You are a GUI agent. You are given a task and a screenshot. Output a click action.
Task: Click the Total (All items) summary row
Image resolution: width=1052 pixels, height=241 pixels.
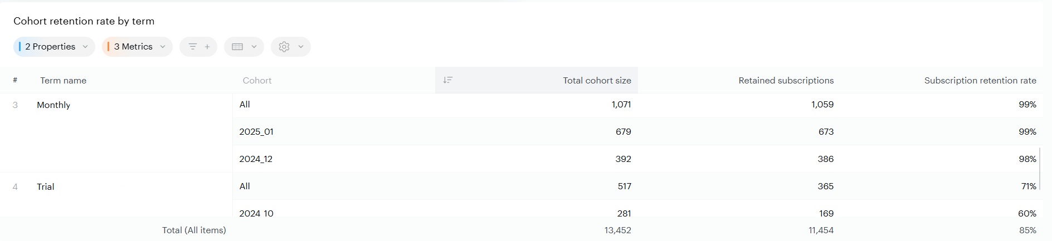pyautogui.click(x=194, y=230)
